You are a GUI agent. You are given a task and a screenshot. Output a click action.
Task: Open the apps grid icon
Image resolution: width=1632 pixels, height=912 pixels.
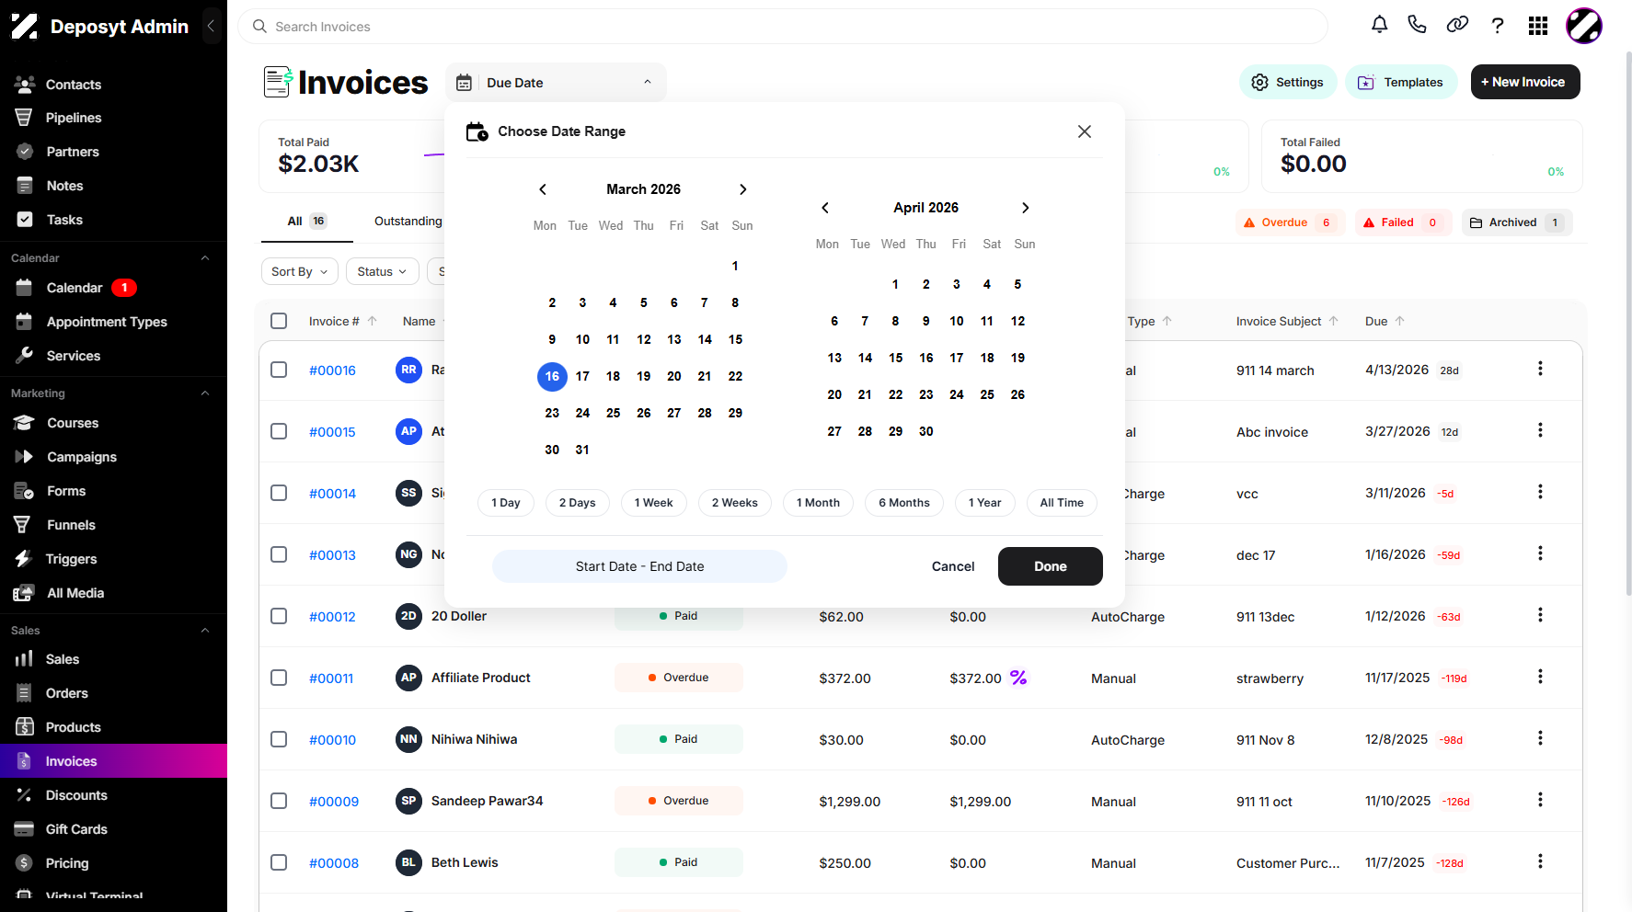click(x=1538, y=26)
